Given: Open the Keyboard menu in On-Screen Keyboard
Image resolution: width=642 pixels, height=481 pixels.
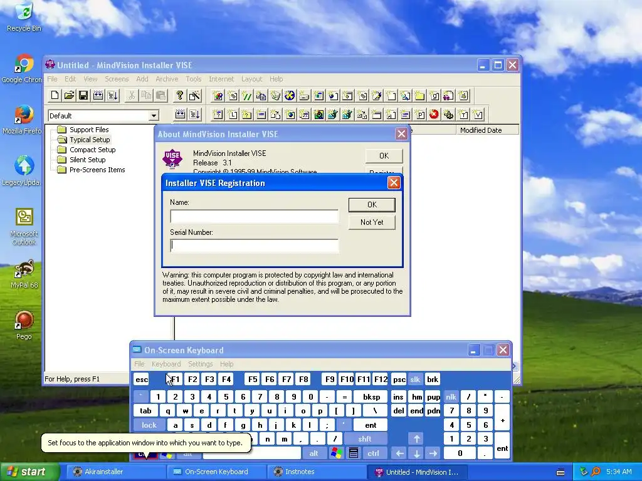Looking at the screenshot, I should pyautogui.click(x=166, y=364).
